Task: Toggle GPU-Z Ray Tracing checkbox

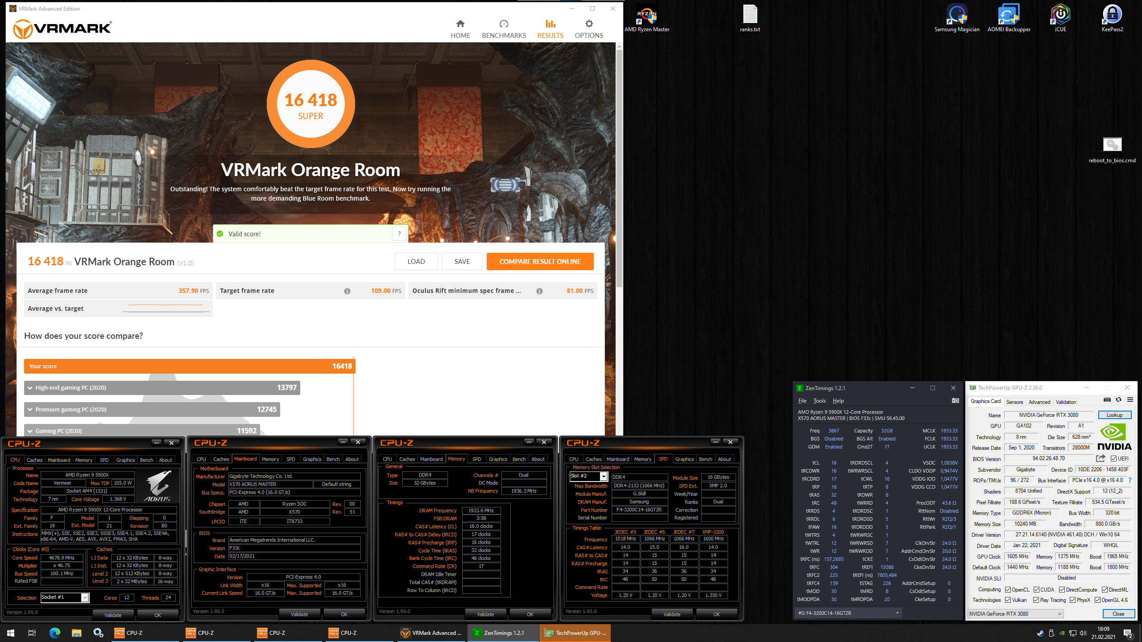Action: [1036, 600]
